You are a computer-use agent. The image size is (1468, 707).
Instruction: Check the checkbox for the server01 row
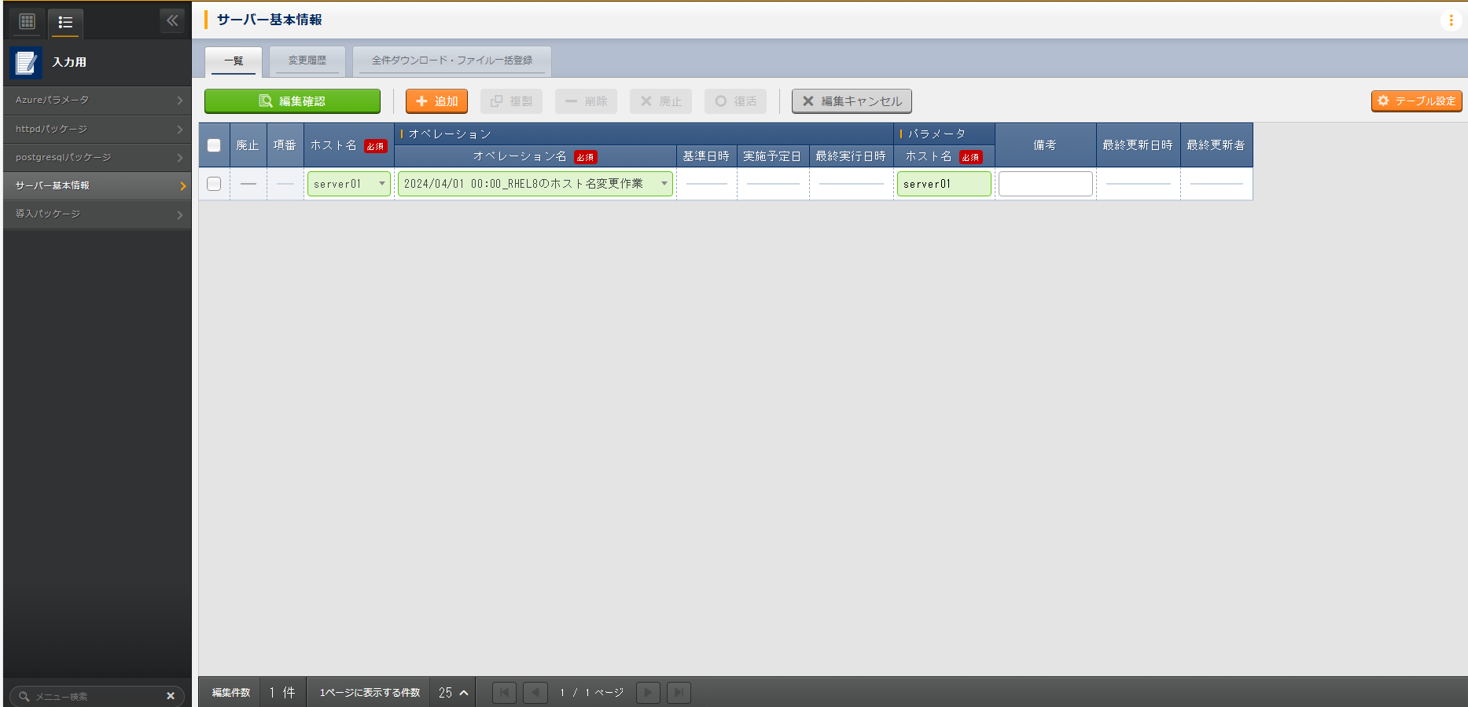coord(213,183)
